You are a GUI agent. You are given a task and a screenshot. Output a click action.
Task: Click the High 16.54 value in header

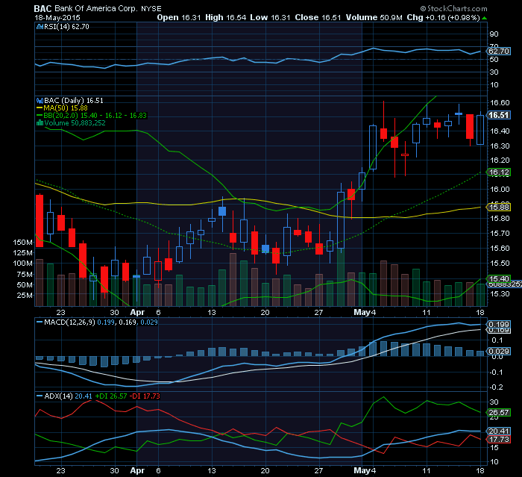(x=225, y=18)
